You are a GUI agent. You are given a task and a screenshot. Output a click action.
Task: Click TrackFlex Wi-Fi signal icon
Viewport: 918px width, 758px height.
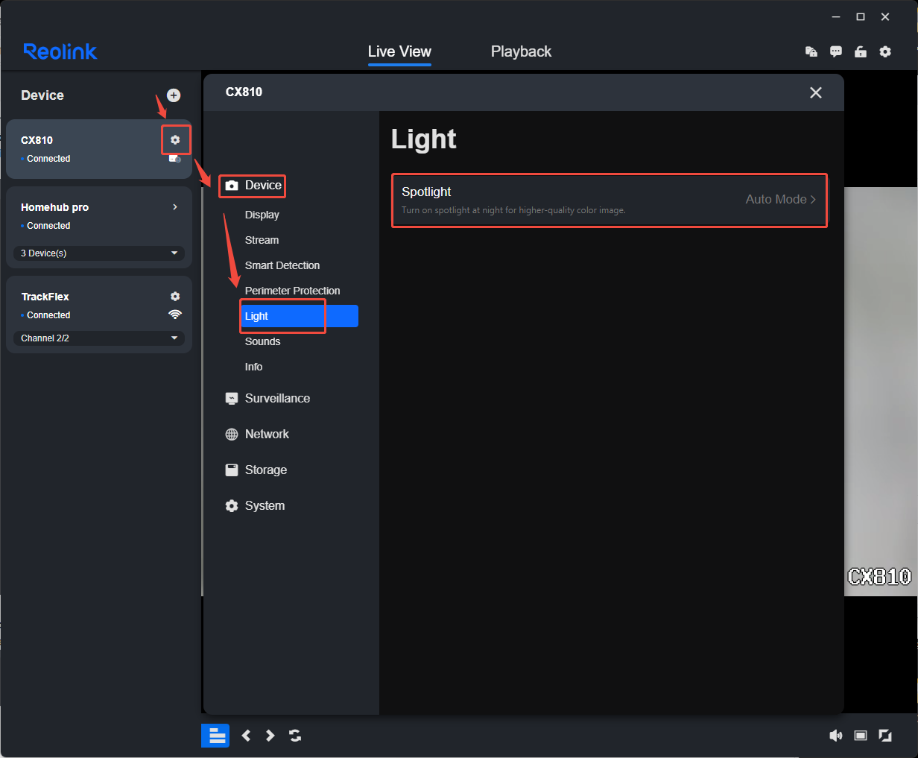(x=175, y=315)
